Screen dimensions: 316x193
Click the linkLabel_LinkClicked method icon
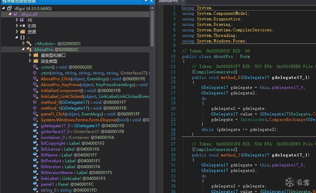coord(36,96)
